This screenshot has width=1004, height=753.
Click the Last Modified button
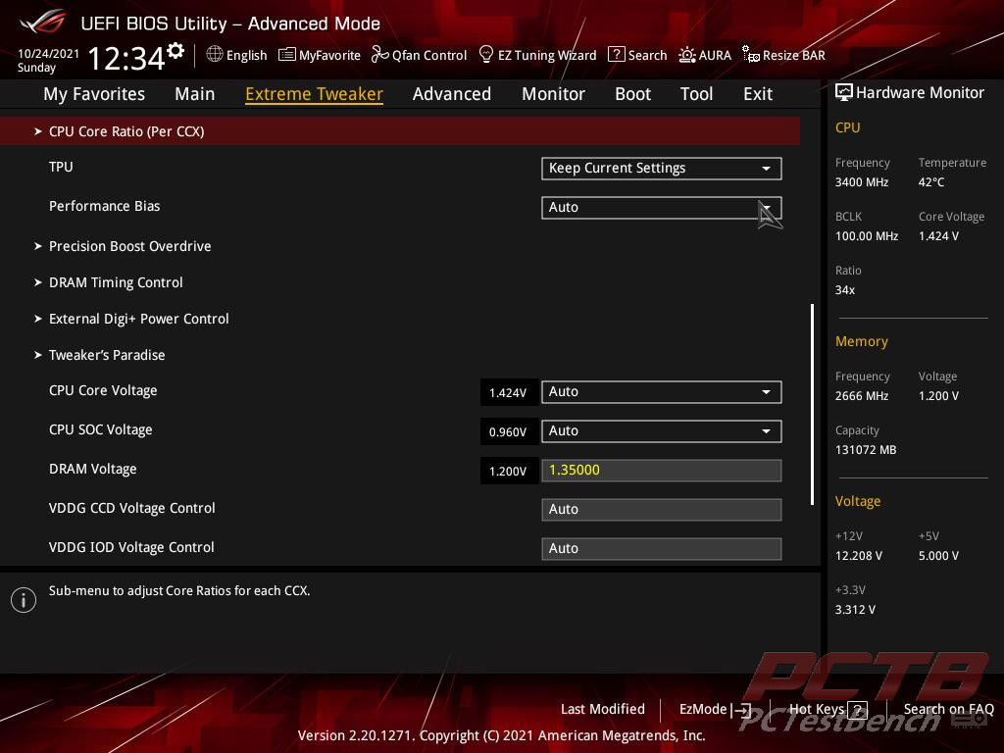coord(603,710)
